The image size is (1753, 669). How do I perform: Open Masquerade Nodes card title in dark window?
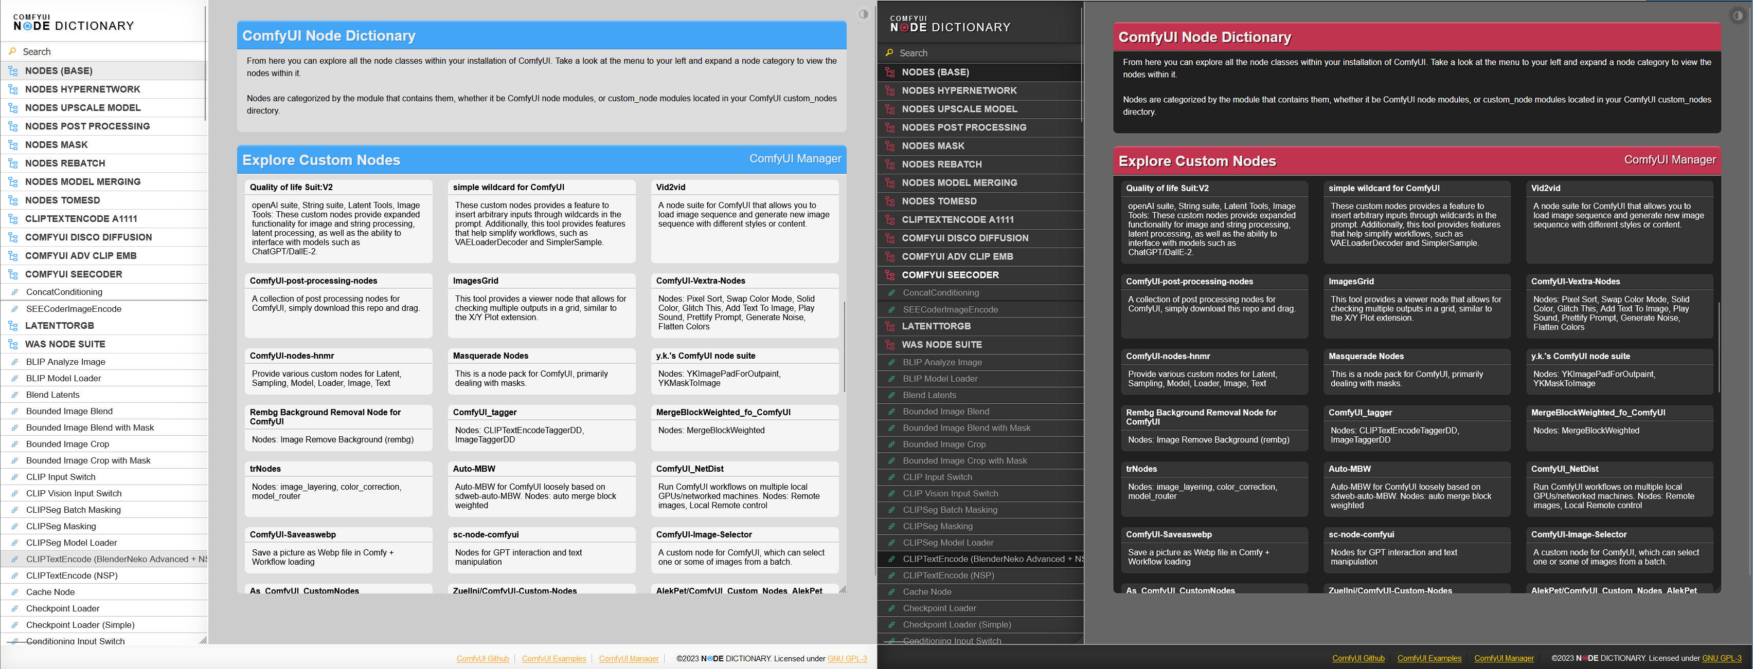coord(1366,356)
